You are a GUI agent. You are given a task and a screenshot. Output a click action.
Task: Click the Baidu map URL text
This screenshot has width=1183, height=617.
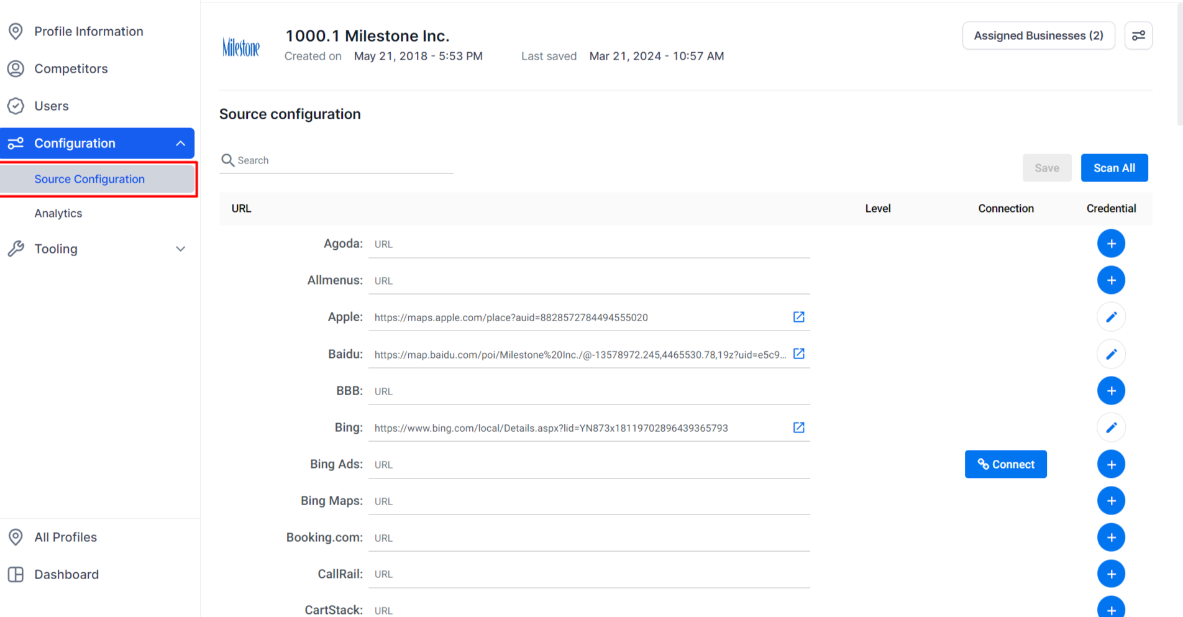pos(580,355)
